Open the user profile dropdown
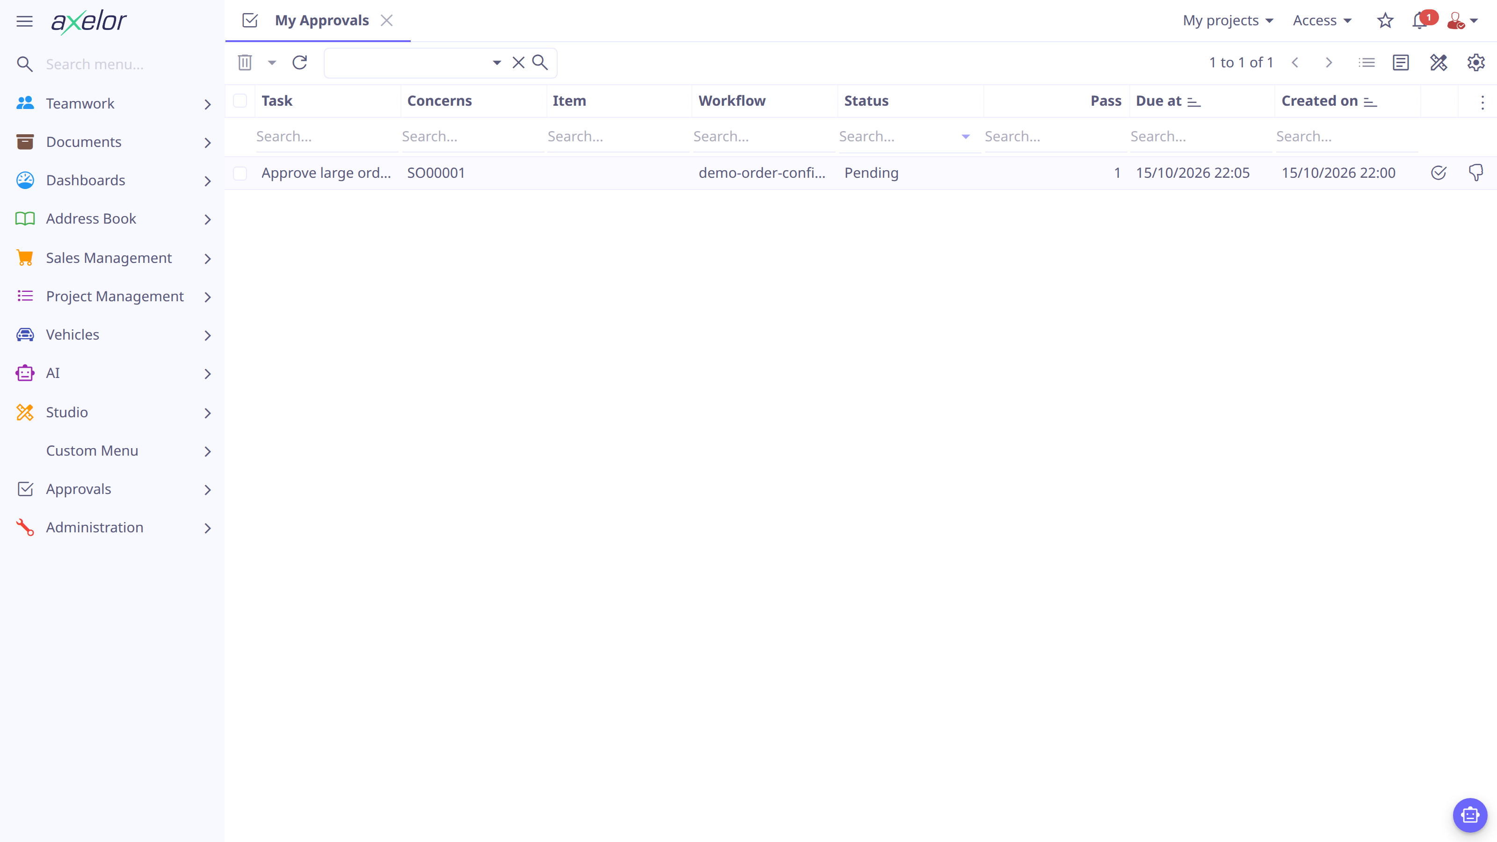Screen dimensions: 1497x842 (x=1462, y=21)
